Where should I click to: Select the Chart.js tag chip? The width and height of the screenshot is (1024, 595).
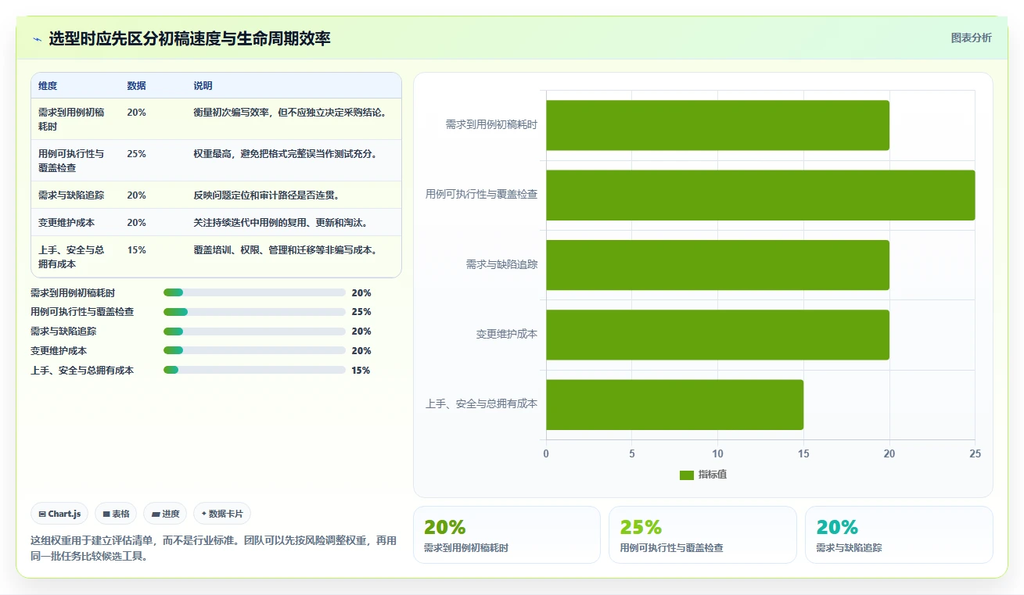60,514
